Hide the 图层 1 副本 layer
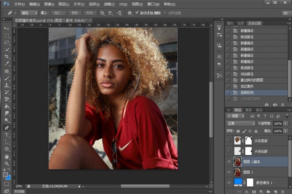The width and height of the screenshot is (292, 194). click(229, 161)
